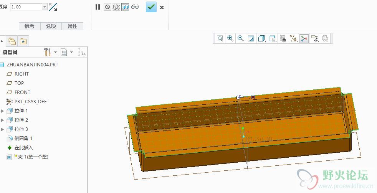Select ZHUANBANJIN004.PRT in the model tree
The width and height of the screenshot is (377, 193).
coord(33,65)
